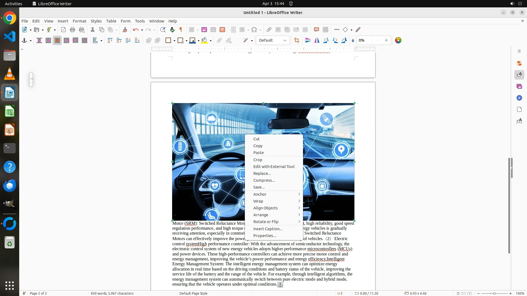
Task: Flip image vertically using toolbar icon
Action: click(x=308, y=41)
